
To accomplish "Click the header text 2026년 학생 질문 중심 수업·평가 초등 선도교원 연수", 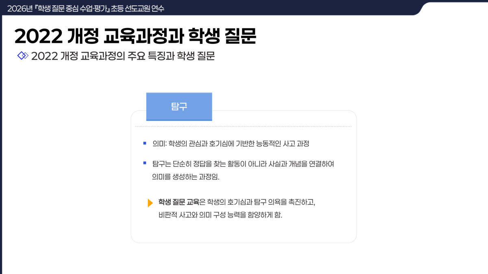I will pos(86,8).
